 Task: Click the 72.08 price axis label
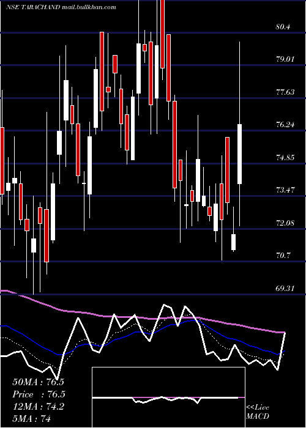(x=285, y=223)
